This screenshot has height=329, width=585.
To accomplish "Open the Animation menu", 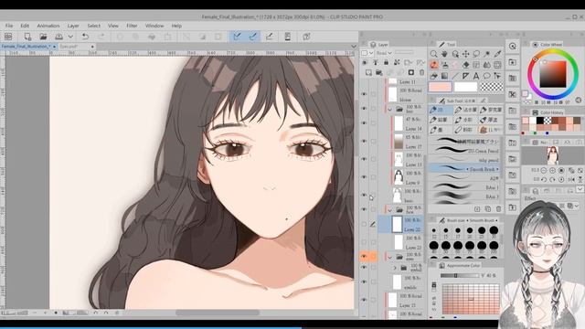I will 48,26.
